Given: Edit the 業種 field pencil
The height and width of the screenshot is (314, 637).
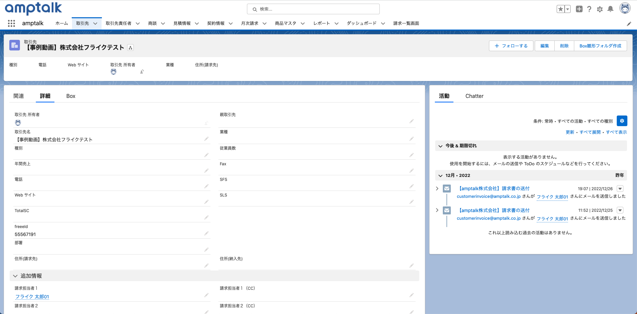Looking at the screenshot, I should 412,139.
